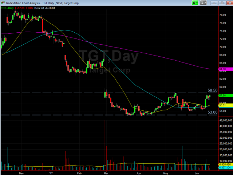
Task: Click the 53.00 support line label
Action: point(213,112)
